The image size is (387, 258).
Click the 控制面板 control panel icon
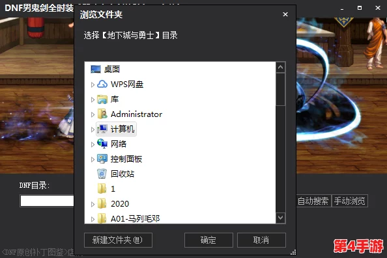(x=102, y=159)
